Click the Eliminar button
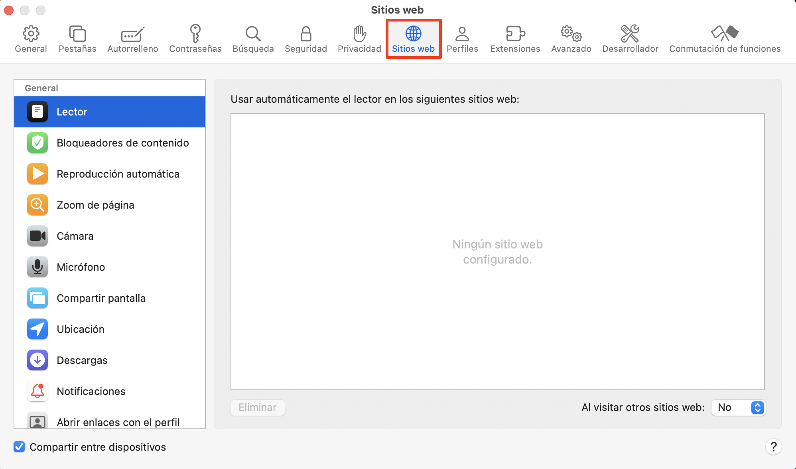Viewport: 796px width, 469px height. (257, 407)
